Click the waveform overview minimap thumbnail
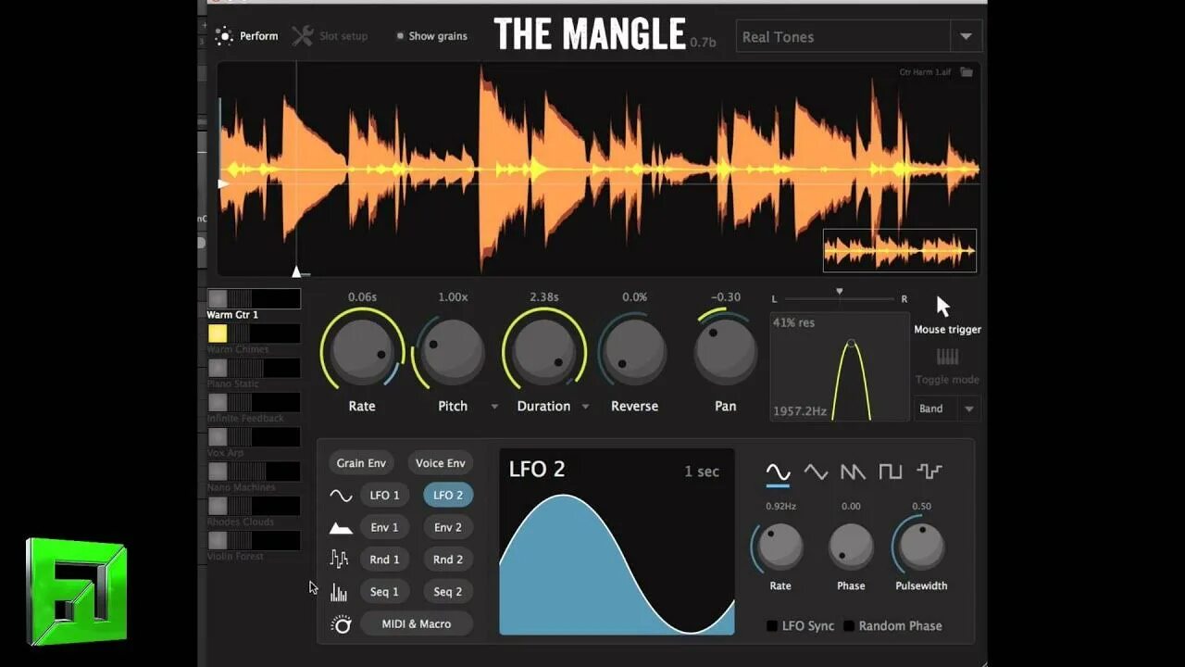Viewport: 1185px width, 667px height. [900, 250]
